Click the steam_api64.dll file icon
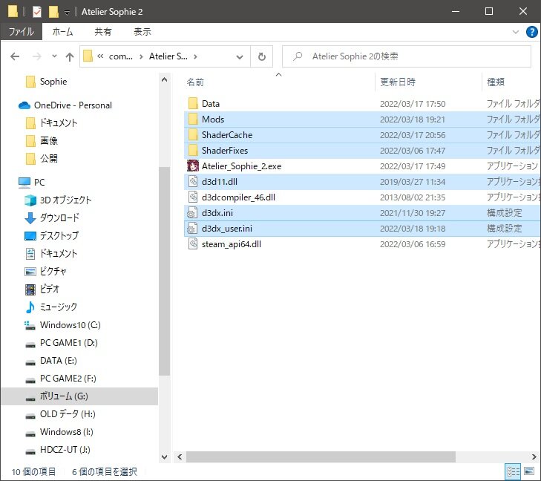 pos(193,244)
